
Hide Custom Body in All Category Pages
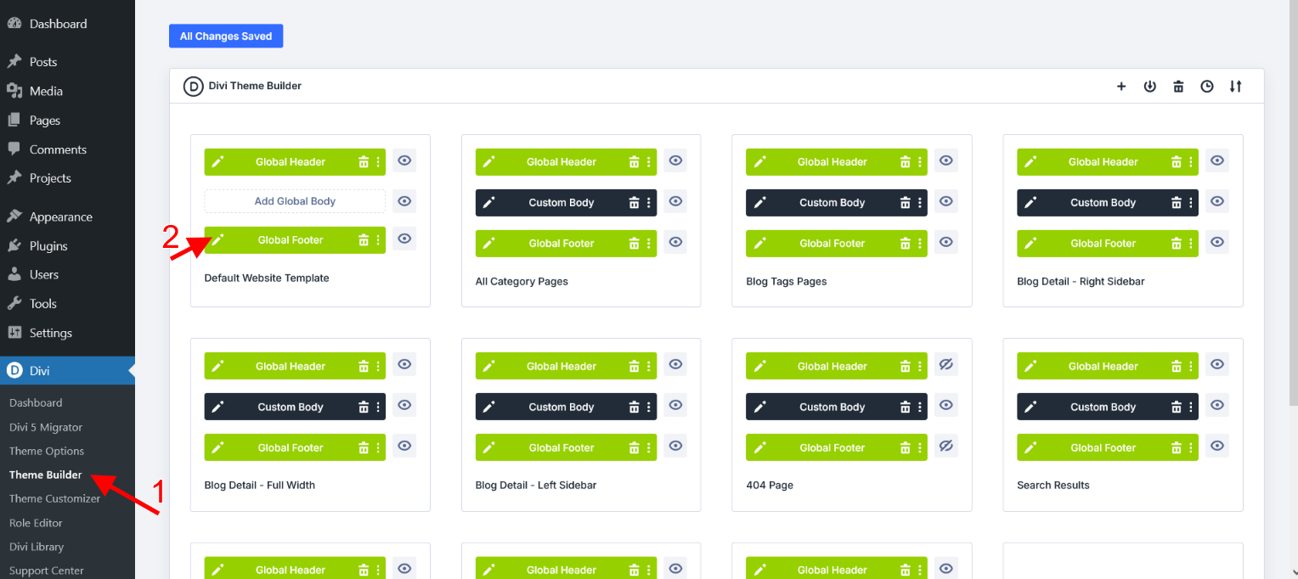(x=675, y=201)
